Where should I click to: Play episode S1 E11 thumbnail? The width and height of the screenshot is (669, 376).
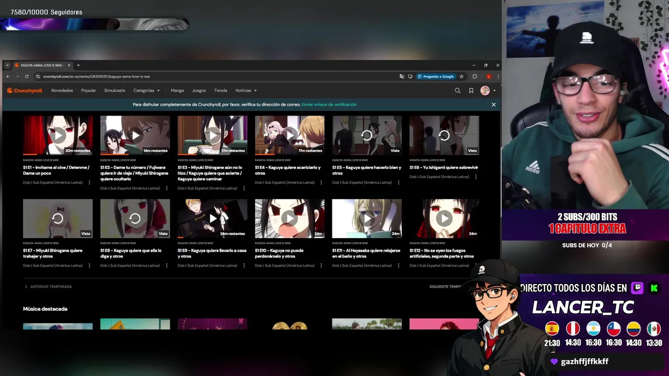click(x=367, y=218)
